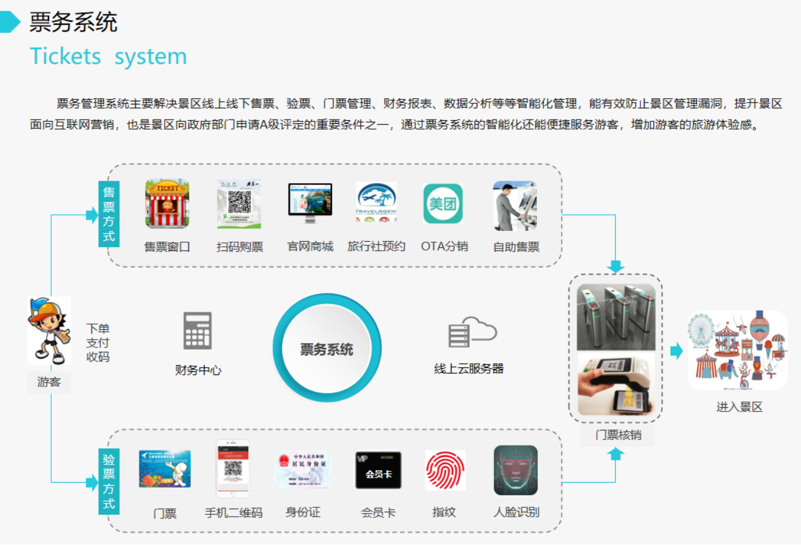The height and width of the screenshot is (545, 801).
Task: Click the 游客 cartoon visitor character
Action: (x=49, y=330)
